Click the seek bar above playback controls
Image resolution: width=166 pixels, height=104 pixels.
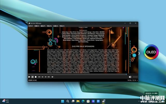point(78,74)
